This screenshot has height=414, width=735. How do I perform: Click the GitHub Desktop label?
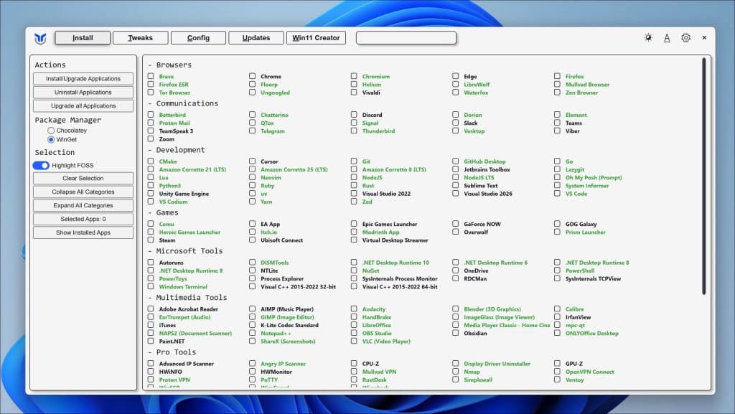point(484,161)
